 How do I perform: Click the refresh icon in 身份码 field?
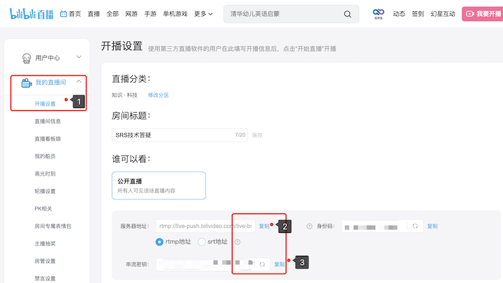414,226
